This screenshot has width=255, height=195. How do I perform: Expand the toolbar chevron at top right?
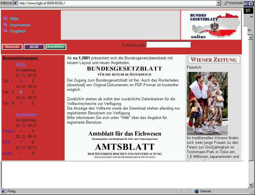click(251, 16)
